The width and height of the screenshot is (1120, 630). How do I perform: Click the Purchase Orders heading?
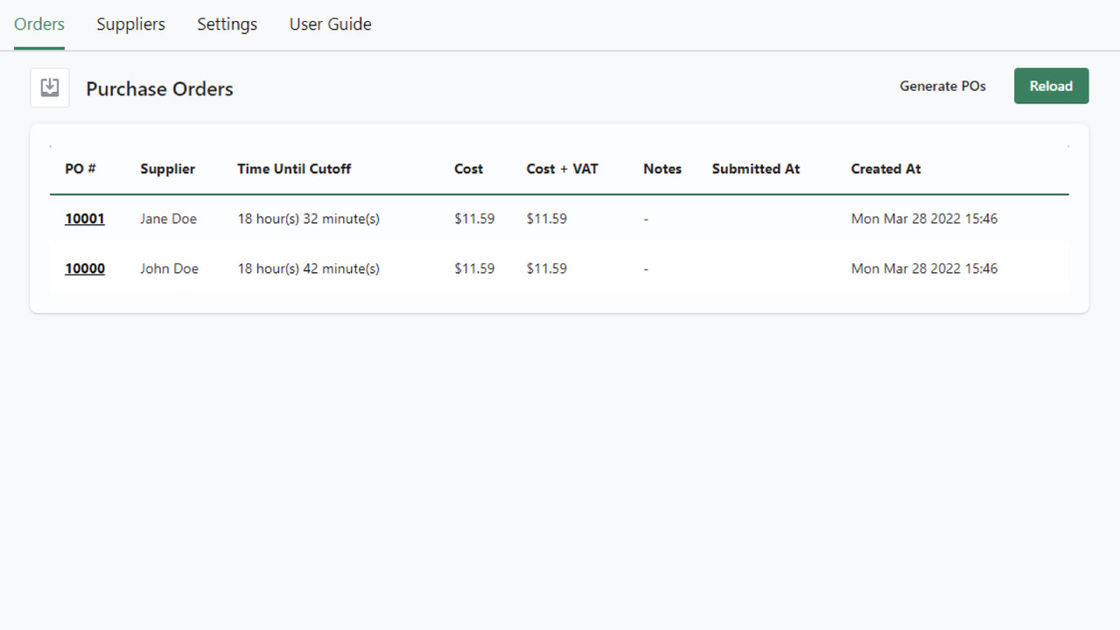tap(159, 88)
